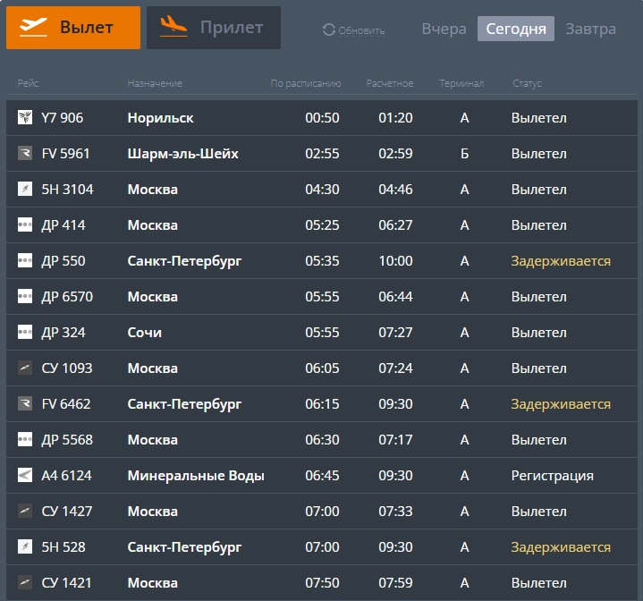643x601 pixels.
Task: Open flight number ДР 5568
Action: [x=67, y=439]
